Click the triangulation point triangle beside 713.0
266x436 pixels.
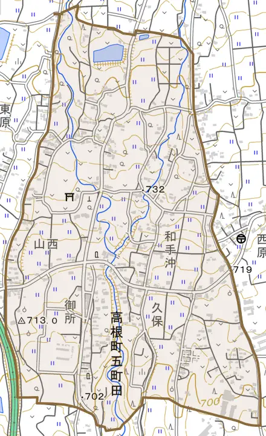[21, 320]
